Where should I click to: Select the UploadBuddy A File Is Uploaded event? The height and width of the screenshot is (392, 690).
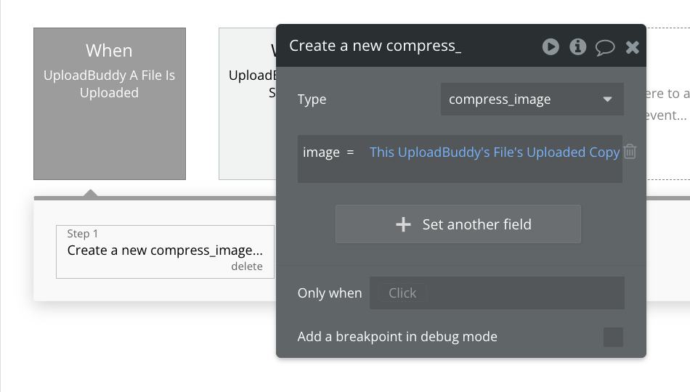[110, 104]
